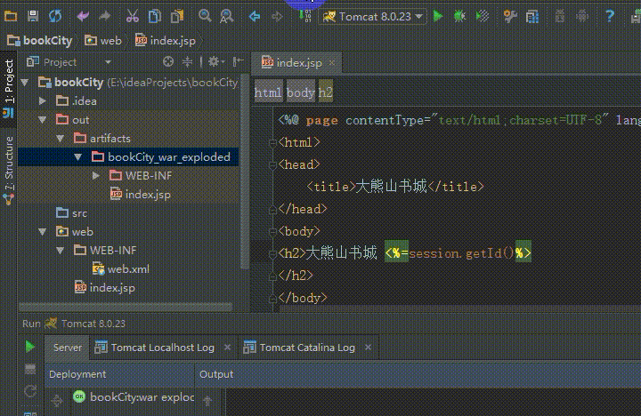Close the Tomcat Catalina Log tab
Screen dimensions: 641x416
click(368, 348)
